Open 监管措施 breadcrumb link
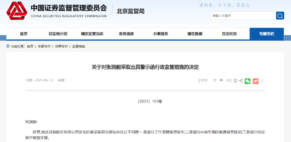291x142 pixels. tap(78, 47)
